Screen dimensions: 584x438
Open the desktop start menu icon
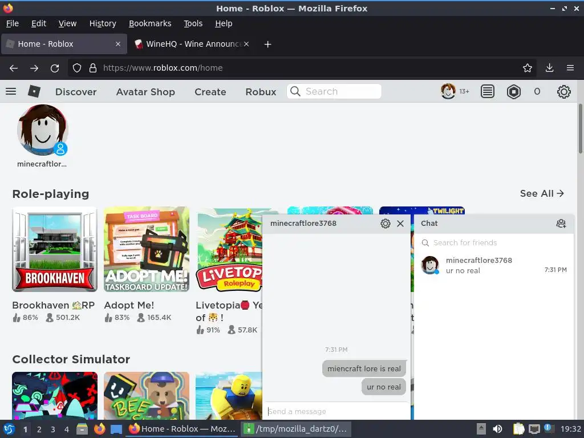click(9, 429)
